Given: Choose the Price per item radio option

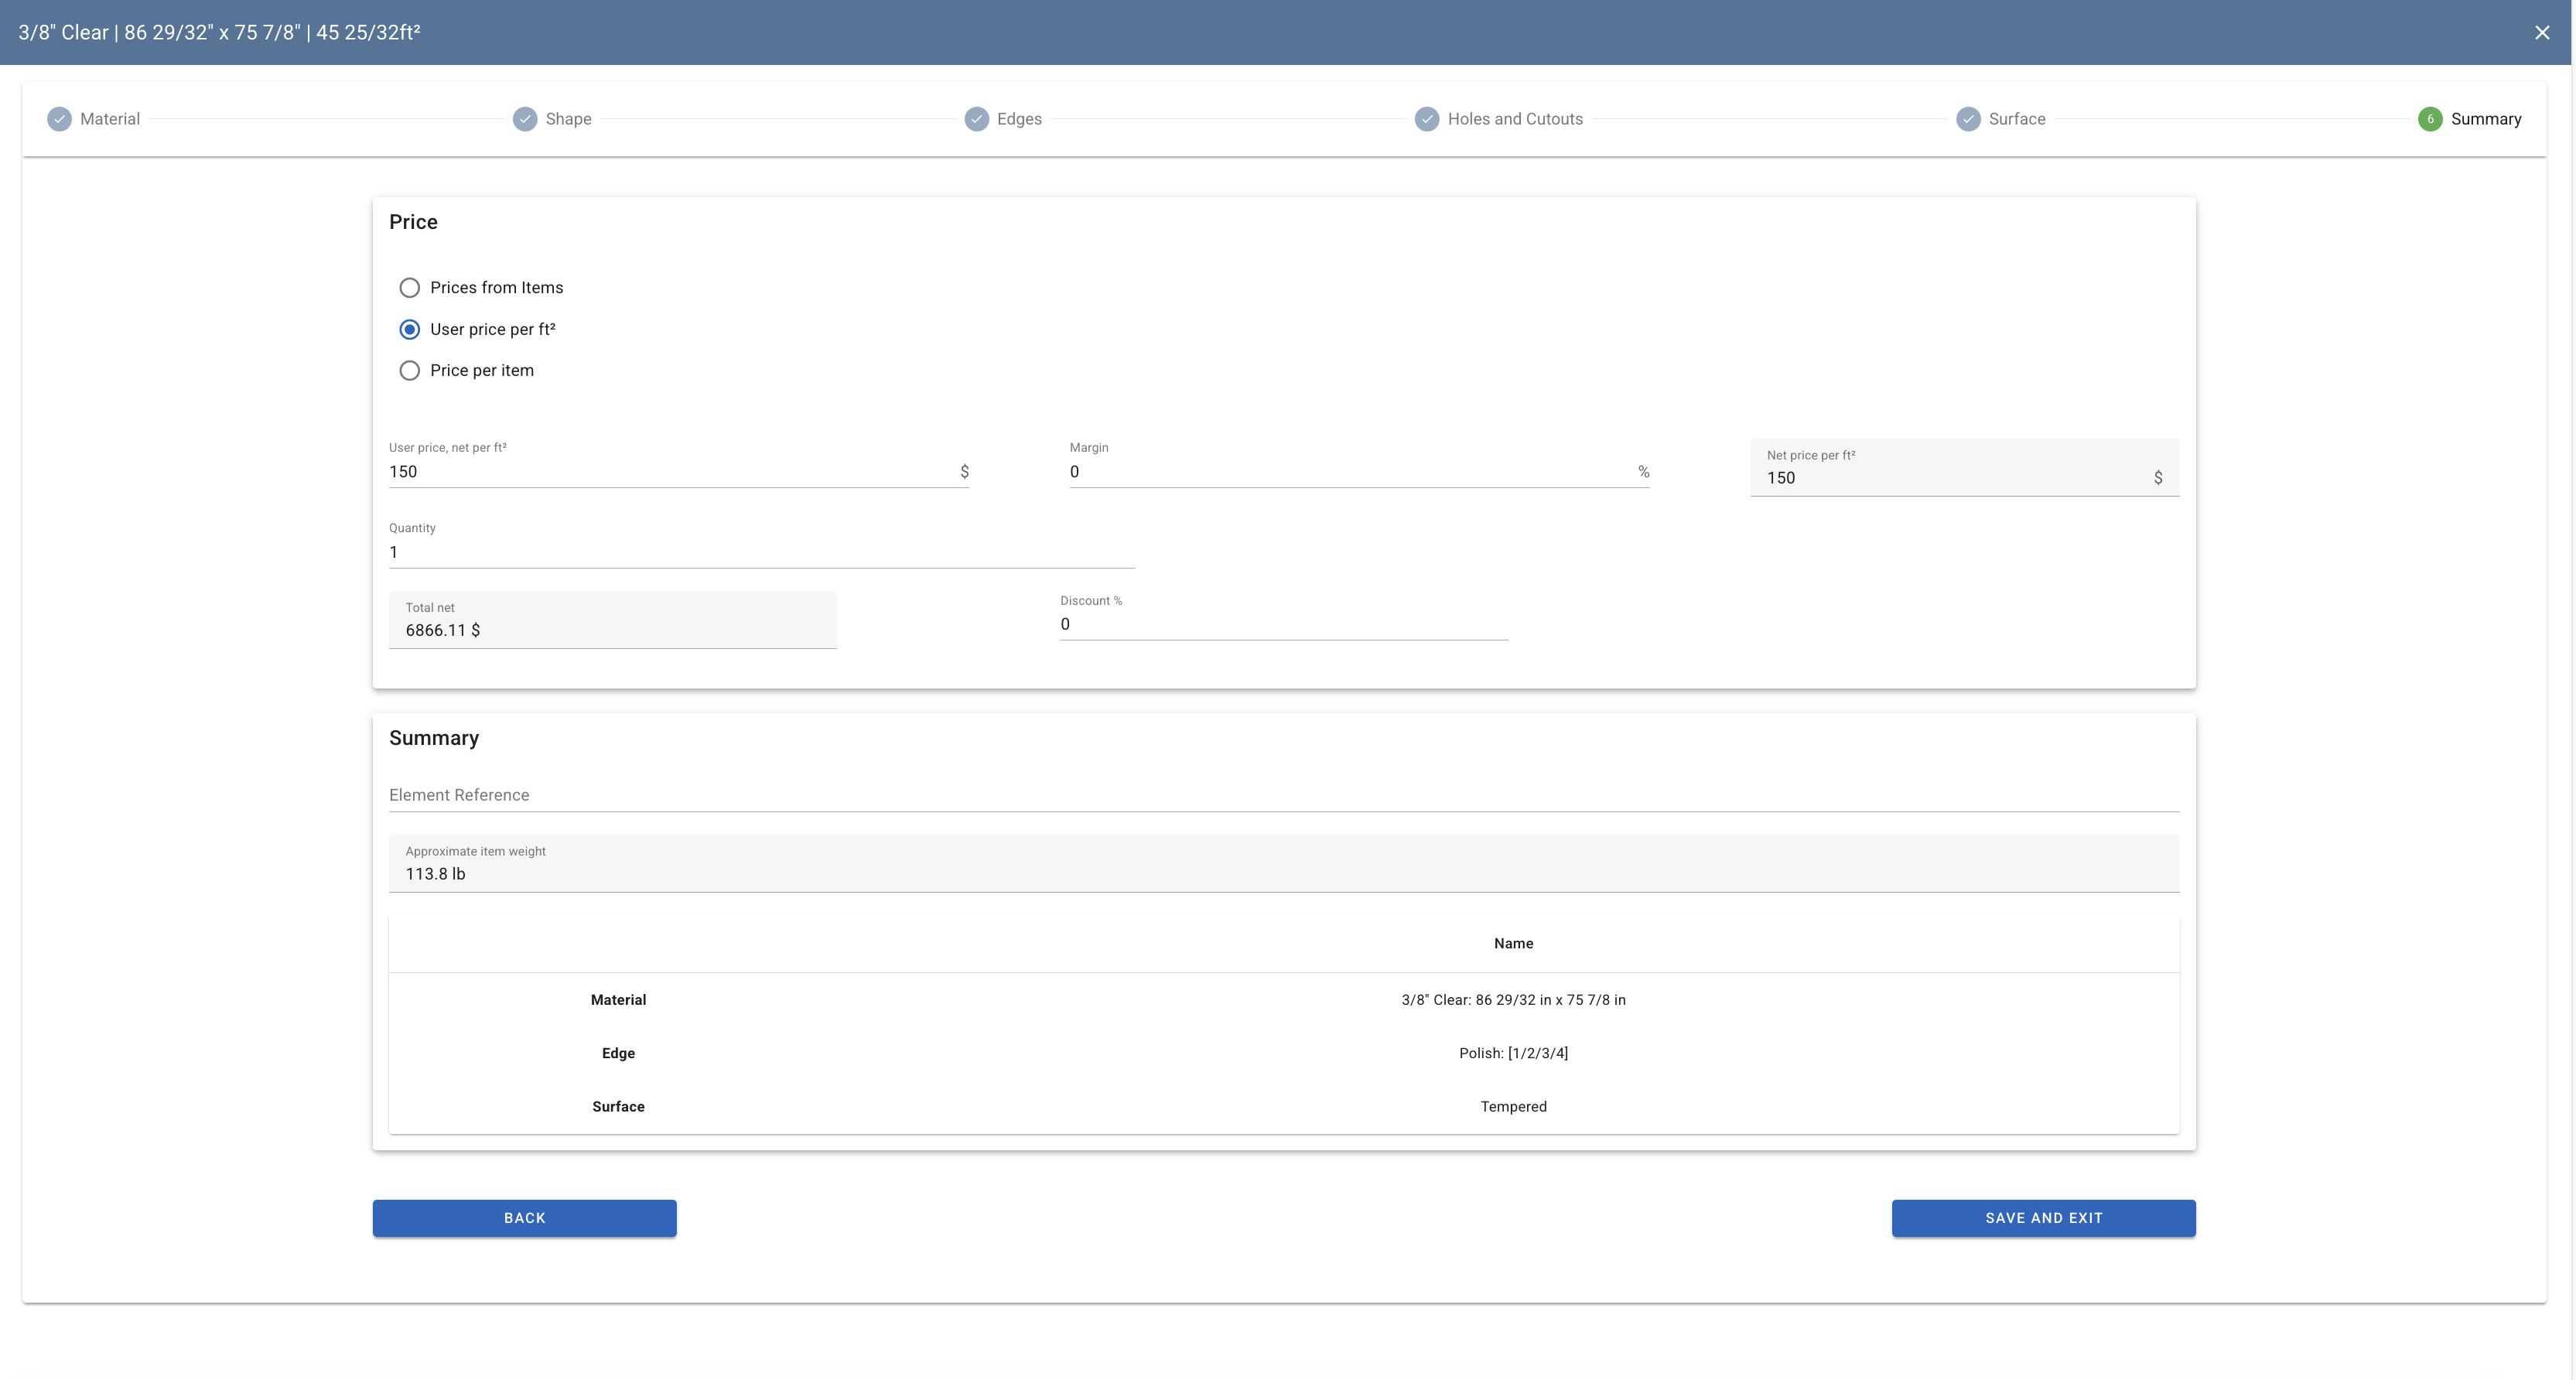Looking at the screenshot, I should point(409,371).
